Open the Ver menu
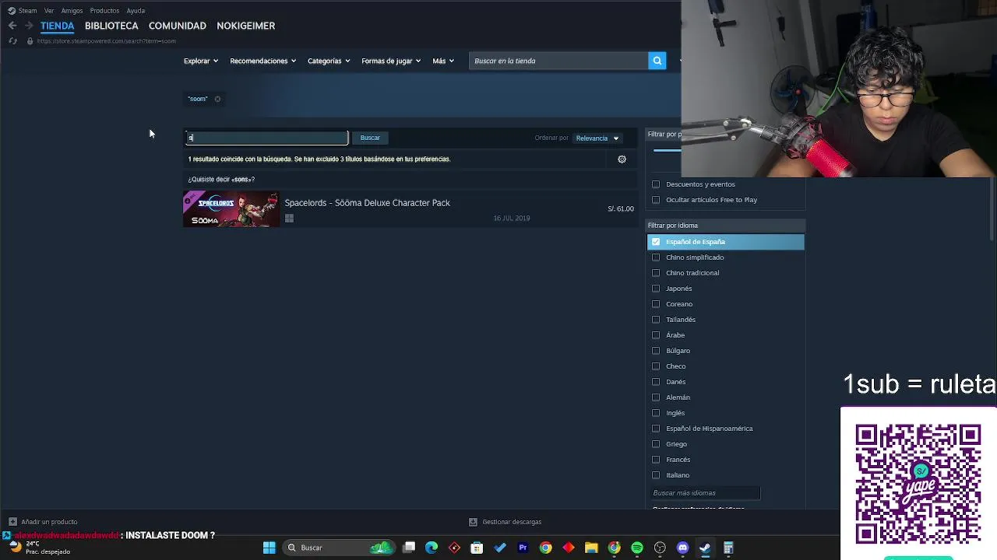Viewport: 997px width, 560px height. [49, 11]
